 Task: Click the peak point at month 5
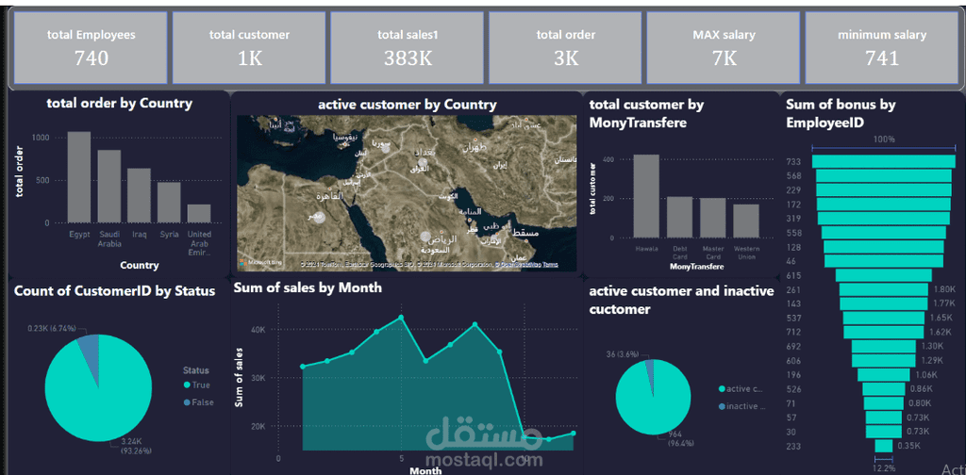coord(401,317)
